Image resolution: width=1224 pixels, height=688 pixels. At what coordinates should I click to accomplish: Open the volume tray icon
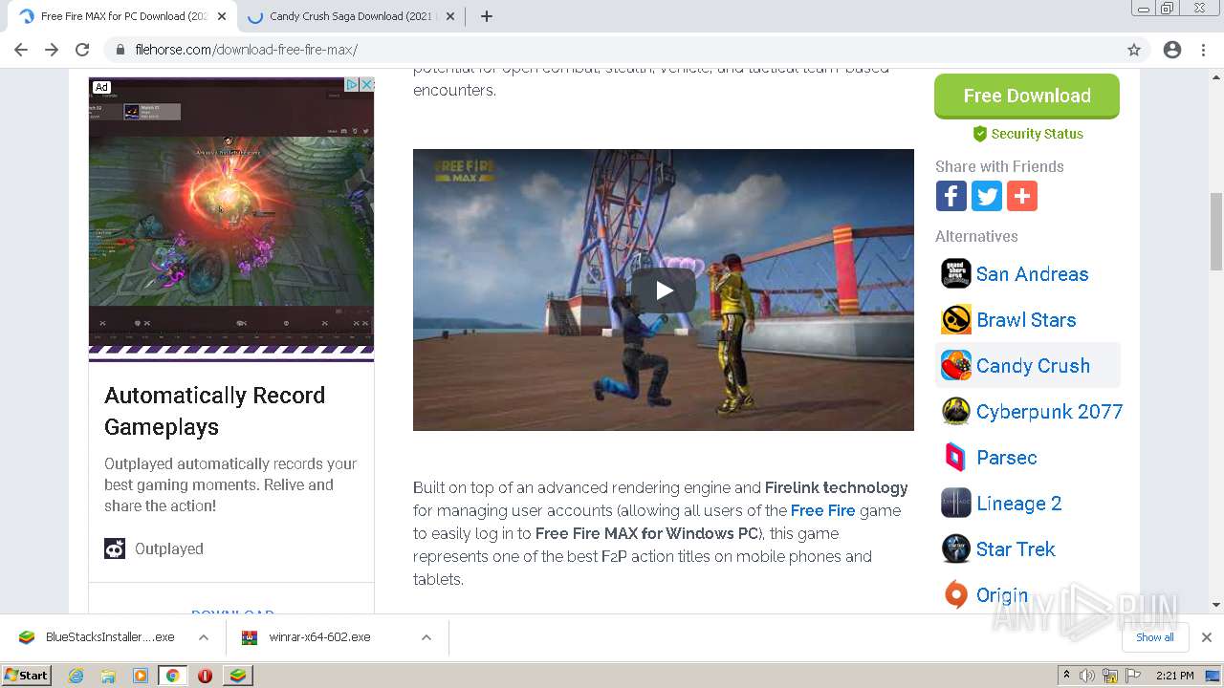(x=1088, y=676)
